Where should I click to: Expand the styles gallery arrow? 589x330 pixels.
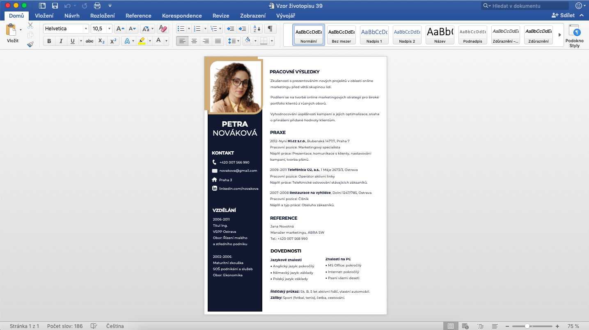click(x=559, y=35)
